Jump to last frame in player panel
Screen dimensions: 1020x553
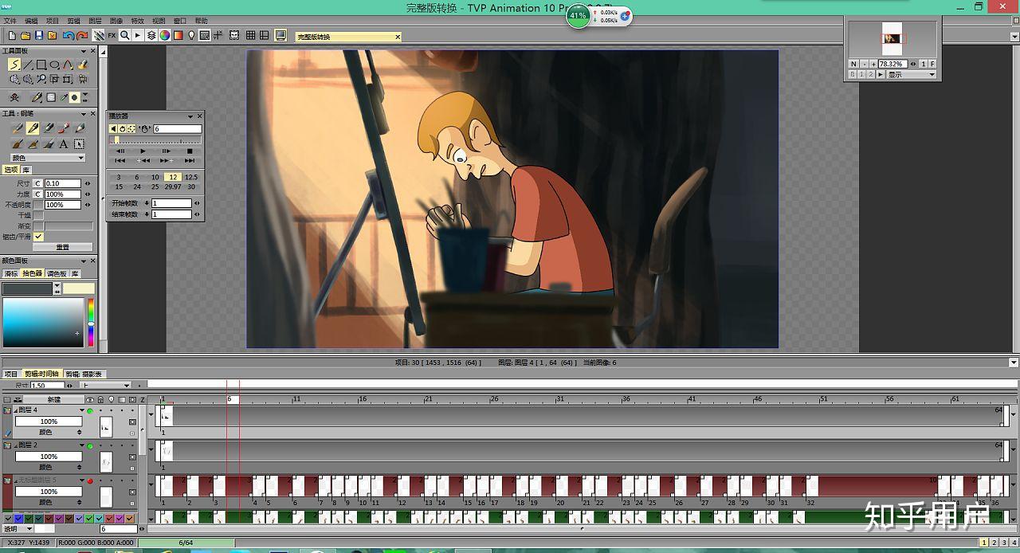pyautogui.click(x=190, y=160)
